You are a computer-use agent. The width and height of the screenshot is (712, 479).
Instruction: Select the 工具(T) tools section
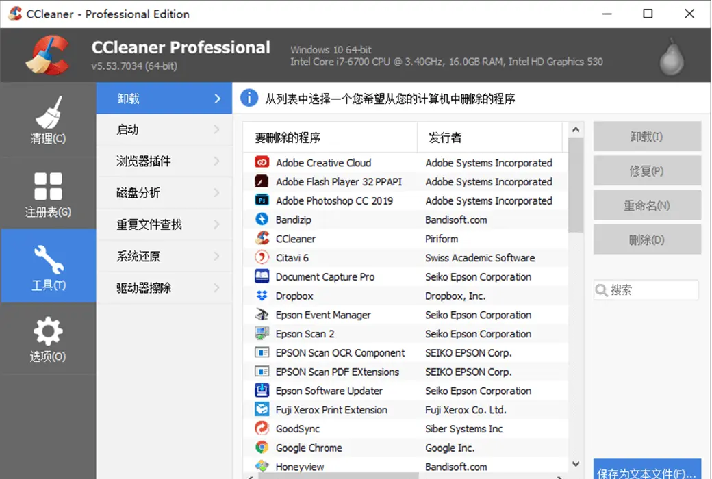click(48, 266)
